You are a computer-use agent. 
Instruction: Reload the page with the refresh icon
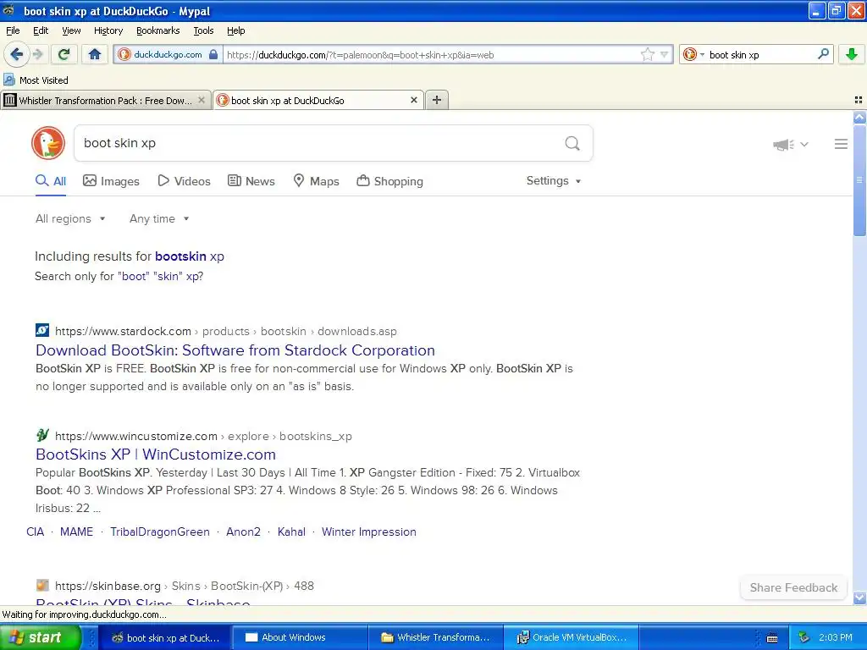[x=64, y=54]
